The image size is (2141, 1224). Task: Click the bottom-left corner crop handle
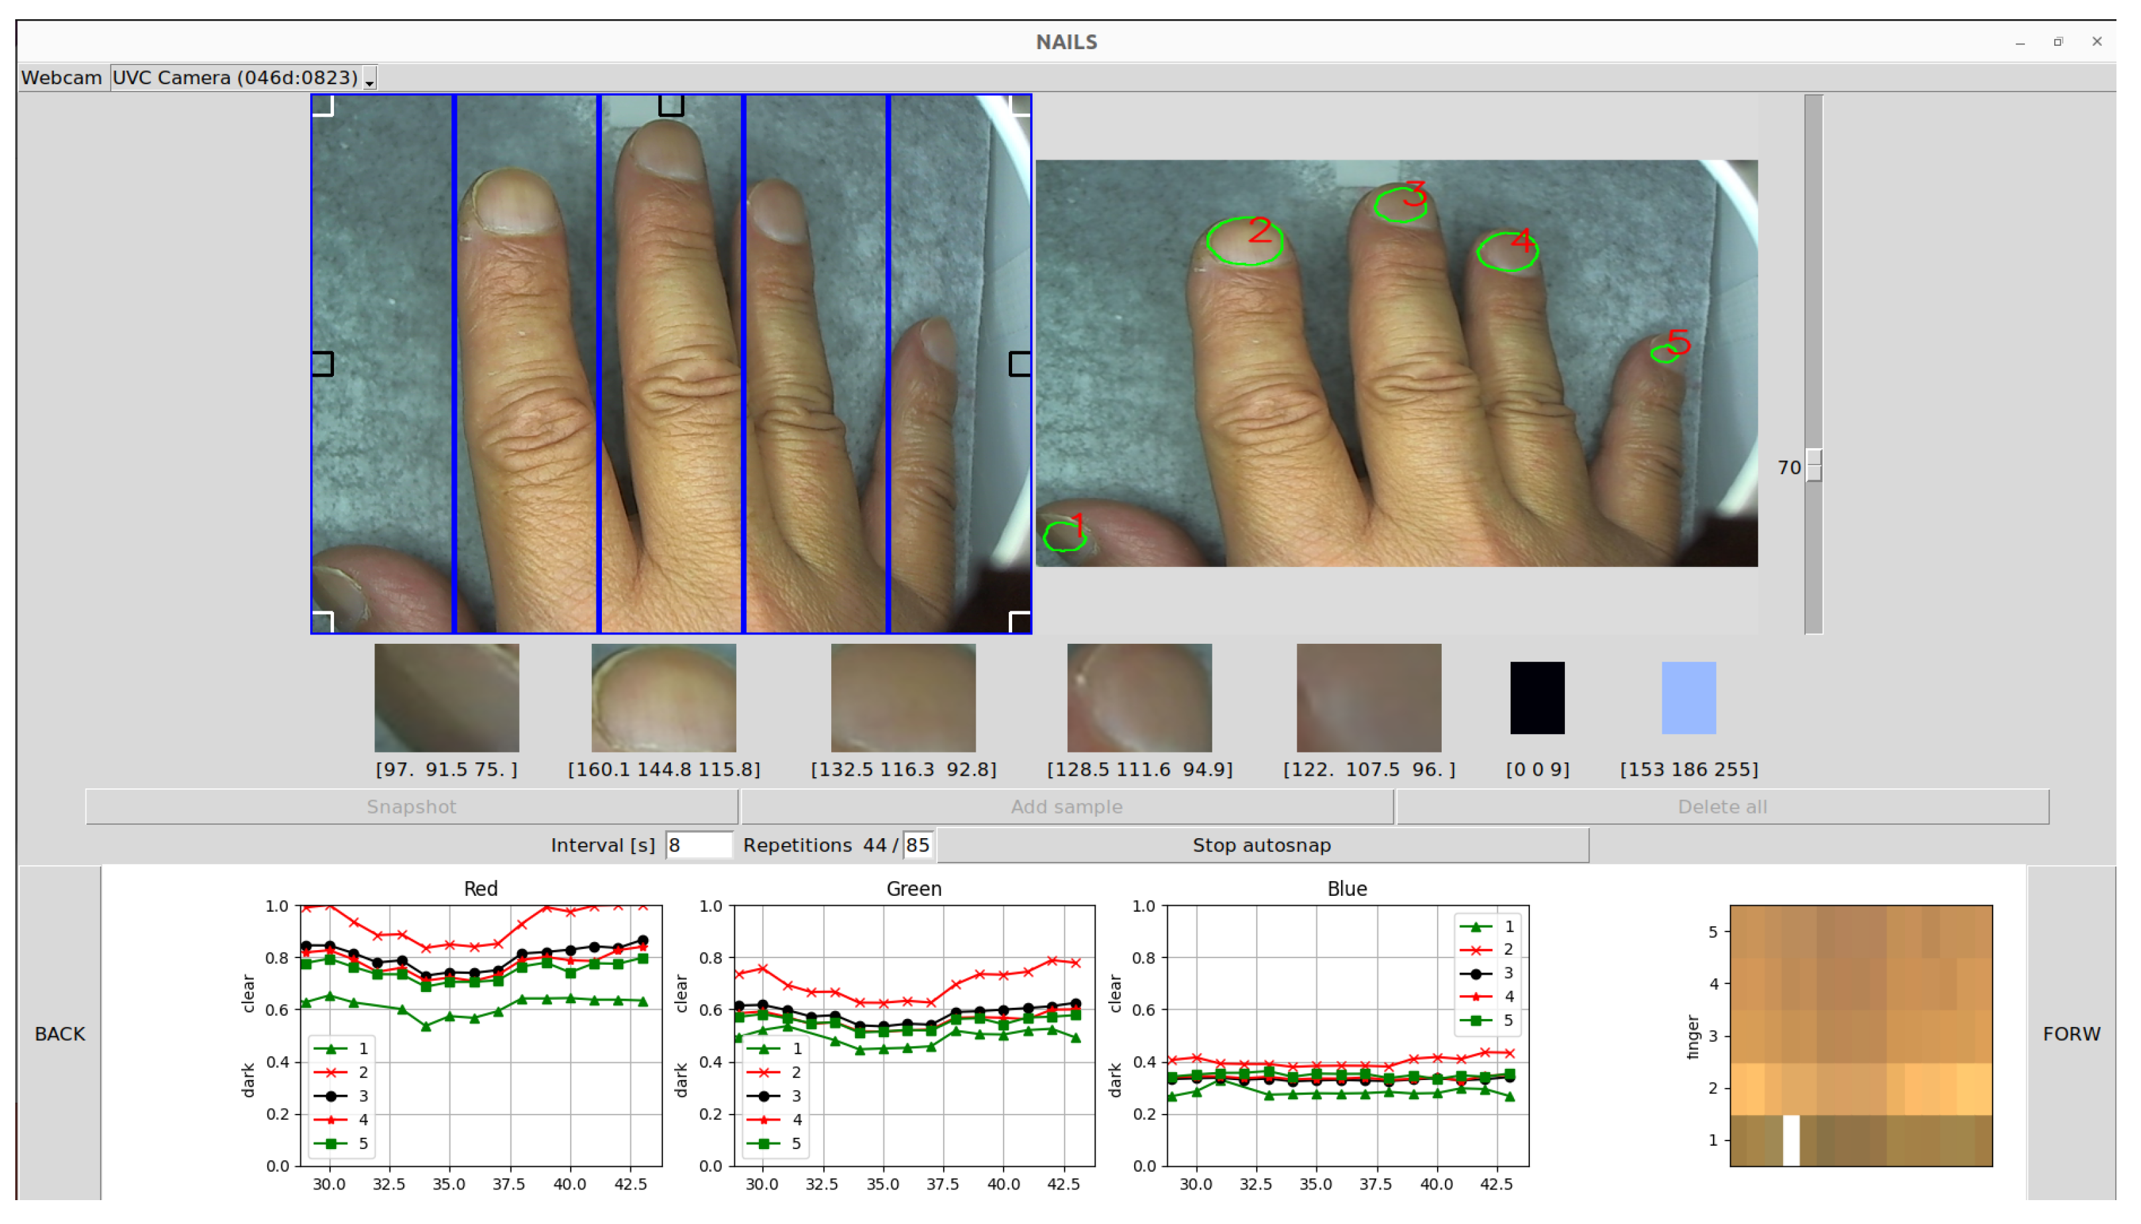click(x=324, y=621)
